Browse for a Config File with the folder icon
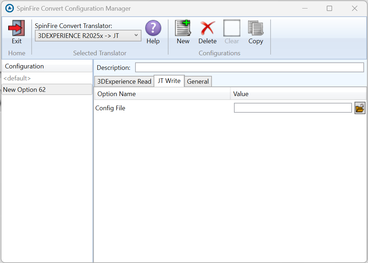 pos(360,108)
